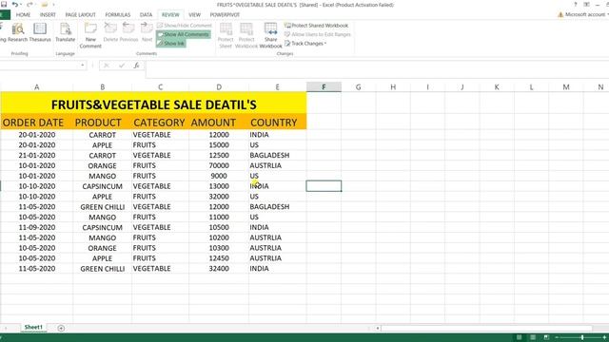Switch to Normal view in status bar

[519, 337]
